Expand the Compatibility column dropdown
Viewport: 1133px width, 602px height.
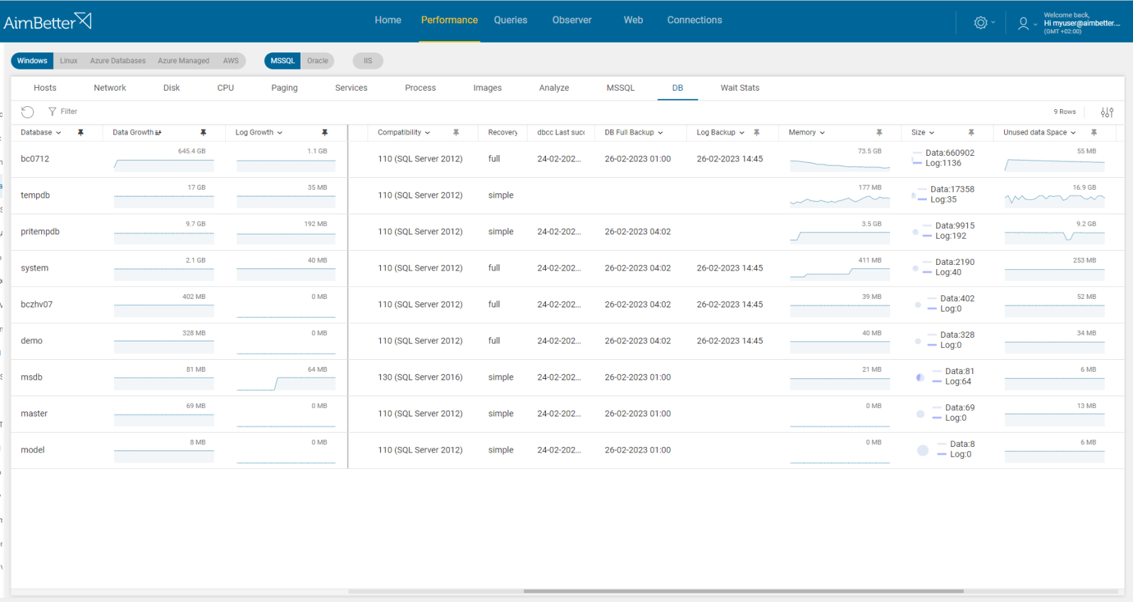428,132
